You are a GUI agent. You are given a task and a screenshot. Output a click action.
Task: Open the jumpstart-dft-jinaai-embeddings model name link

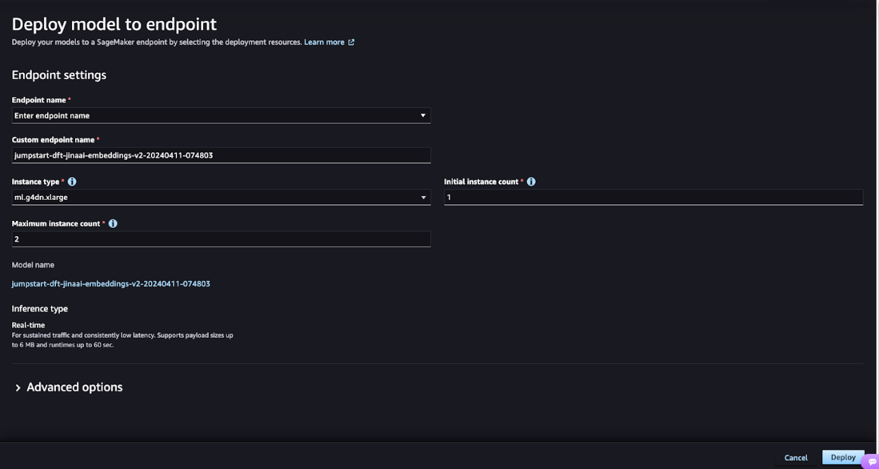pos(111,284)
